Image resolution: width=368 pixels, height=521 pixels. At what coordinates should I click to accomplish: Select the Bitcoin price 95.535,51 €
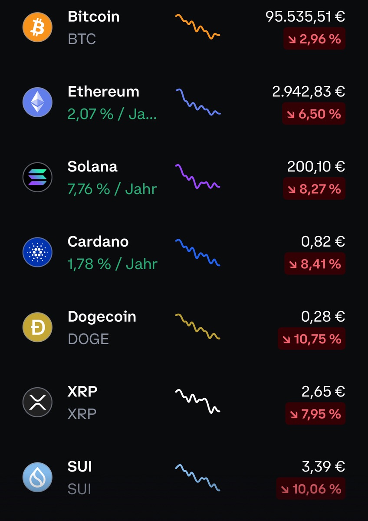pyautogui.click(x=305, y=16)
